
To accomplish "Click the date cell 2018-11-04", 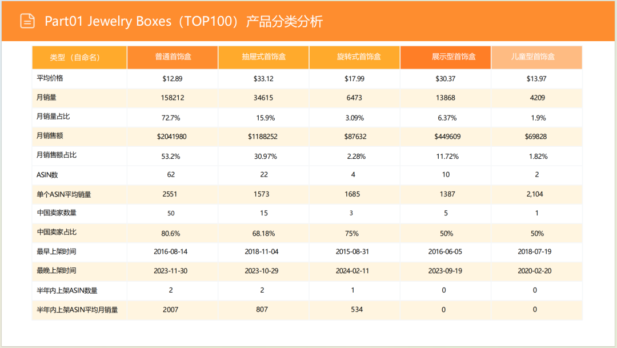I will coord(262,251).
